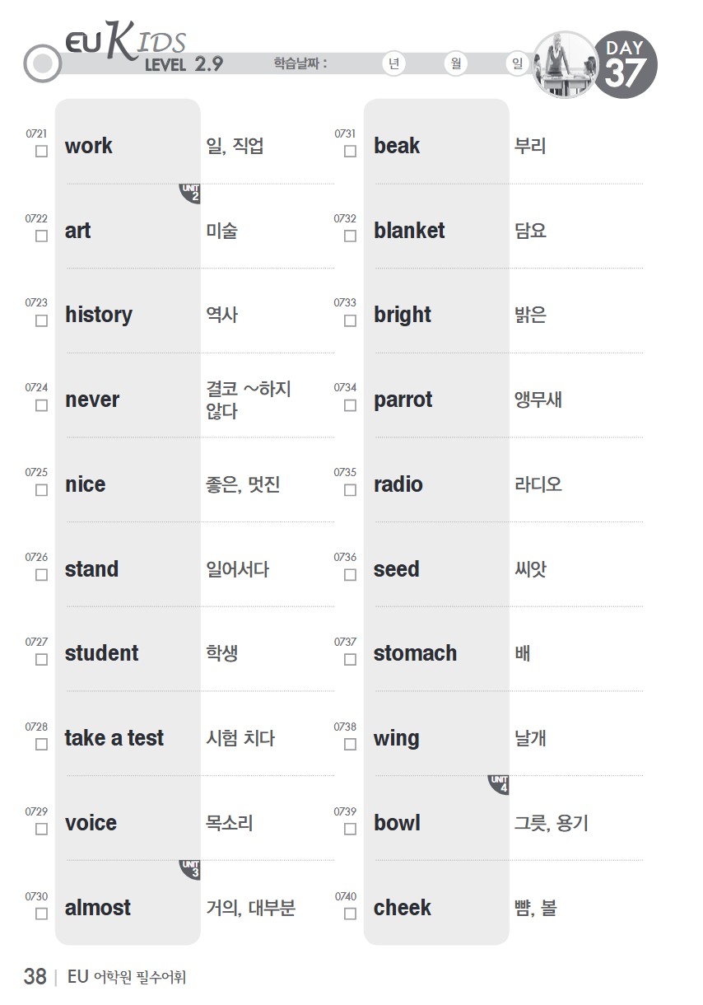Click the LEVEL 2.9 header label
Viewport: 703px width, 1005px height.
(x=184, y=64)
